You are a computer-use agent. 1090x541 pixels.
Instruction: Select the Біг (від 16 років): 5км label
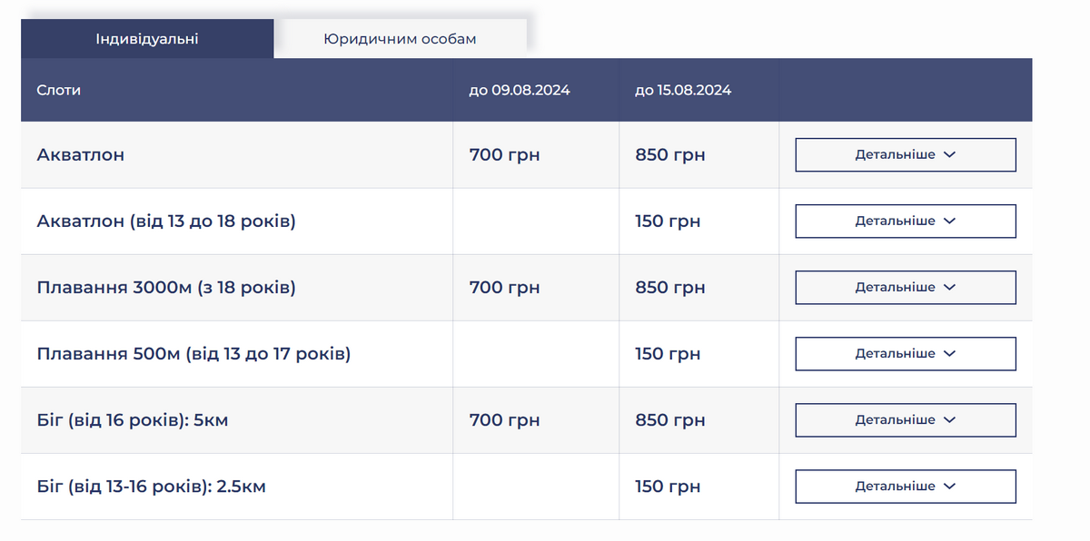coord(133,420)
